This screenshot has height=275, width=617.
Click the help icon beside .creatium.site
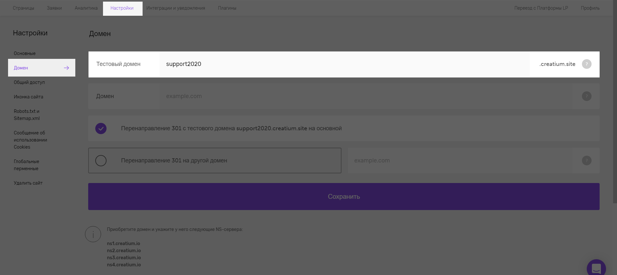coord(586,64)
